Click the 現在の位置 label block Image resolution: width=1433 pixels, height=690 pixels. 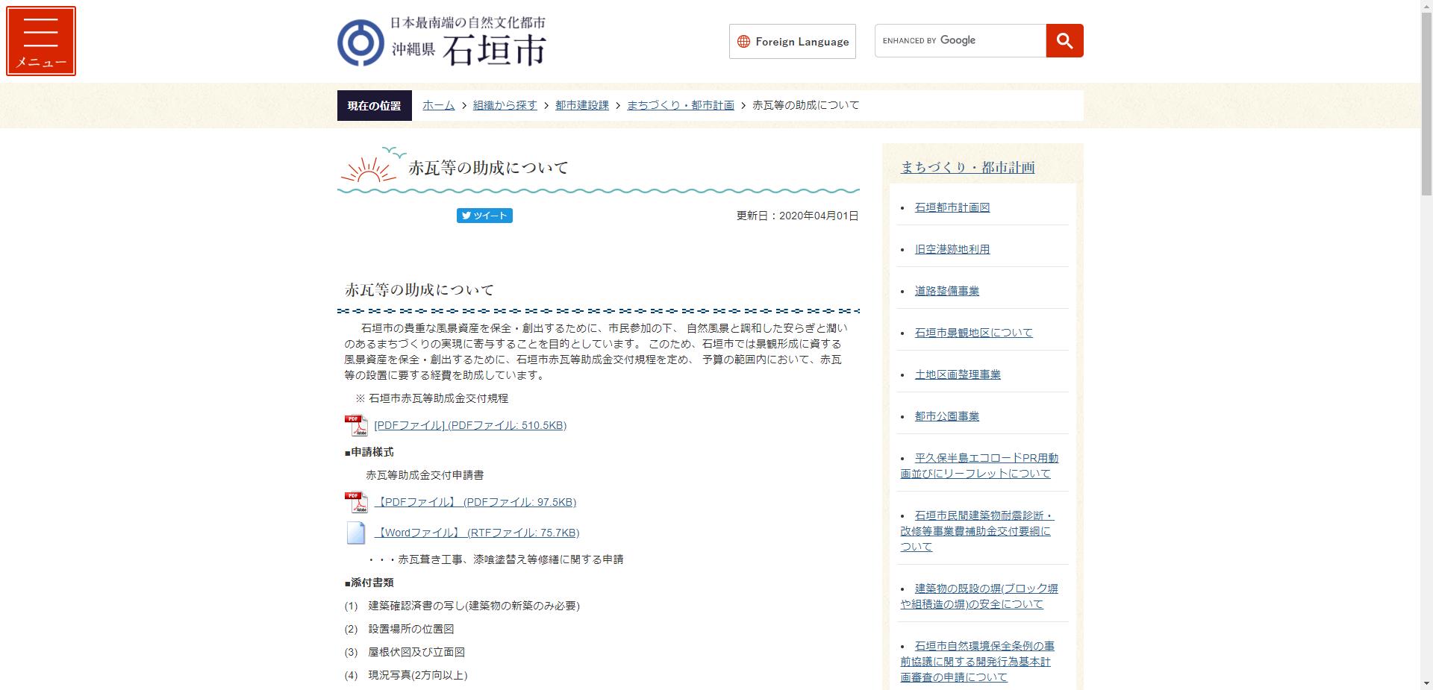(373, 105)
